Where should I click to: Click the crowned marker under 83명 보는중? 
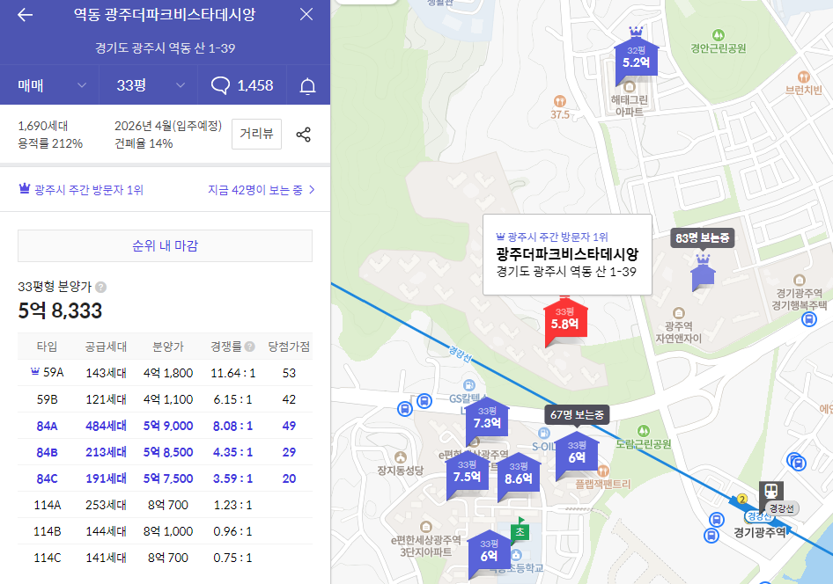tap(703, 274)
